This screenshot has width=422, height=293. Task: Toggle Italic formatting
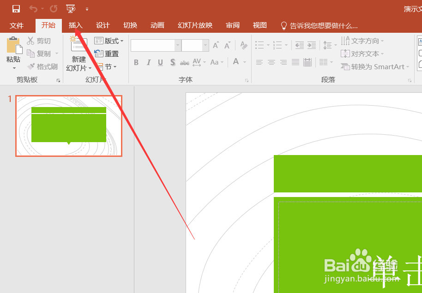148,62
